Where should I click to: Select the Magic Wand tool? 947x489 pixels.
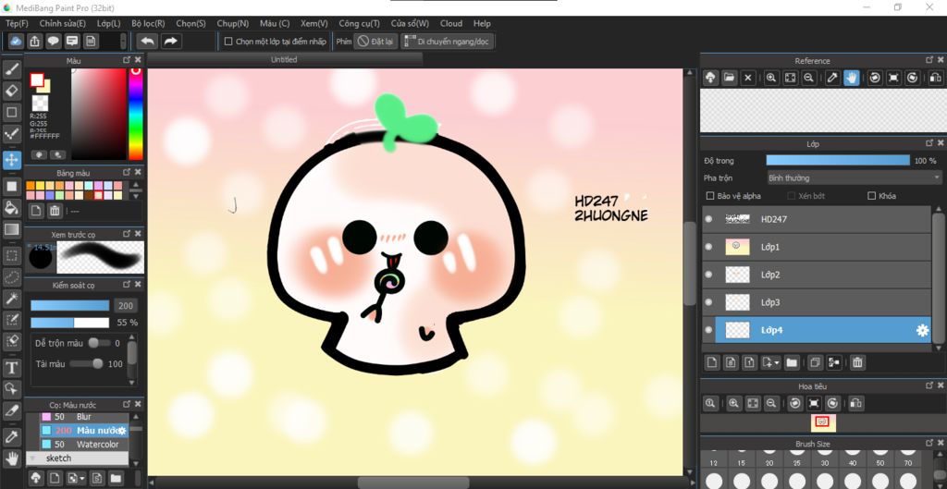11,299
